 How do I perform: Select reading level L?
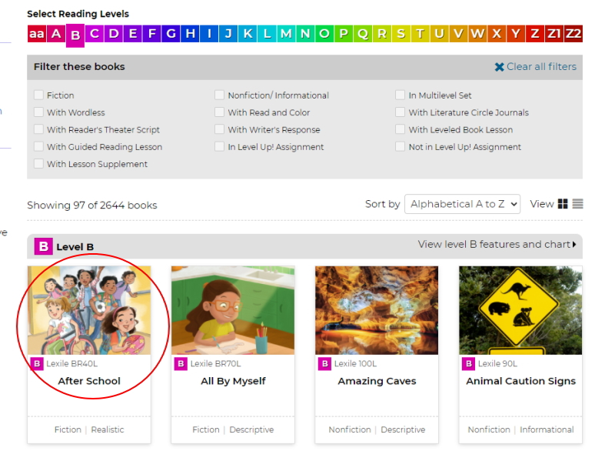pos(267,33)
